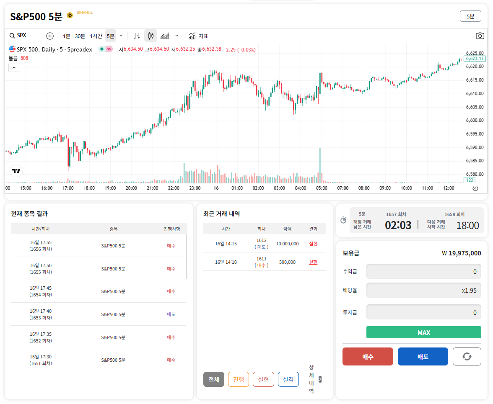Viewport: 493px width, 404px height.
Task: Take a chart snapshot with camera icon
Action: pyautogui.click(x=480, y=36)
